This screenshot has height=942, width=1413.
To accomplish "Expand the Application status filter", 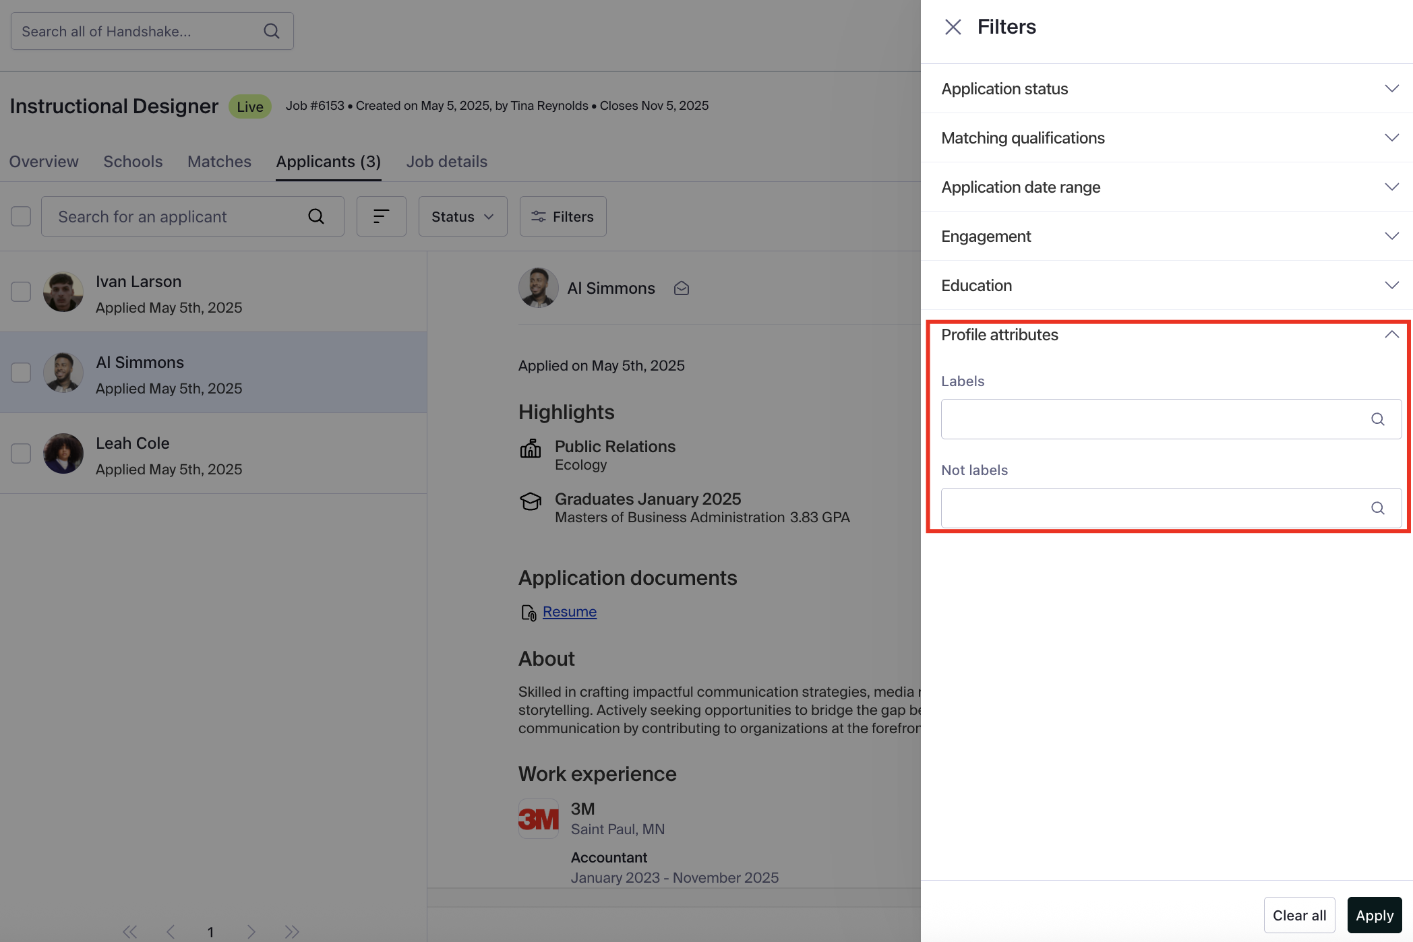I will 1167,89.
